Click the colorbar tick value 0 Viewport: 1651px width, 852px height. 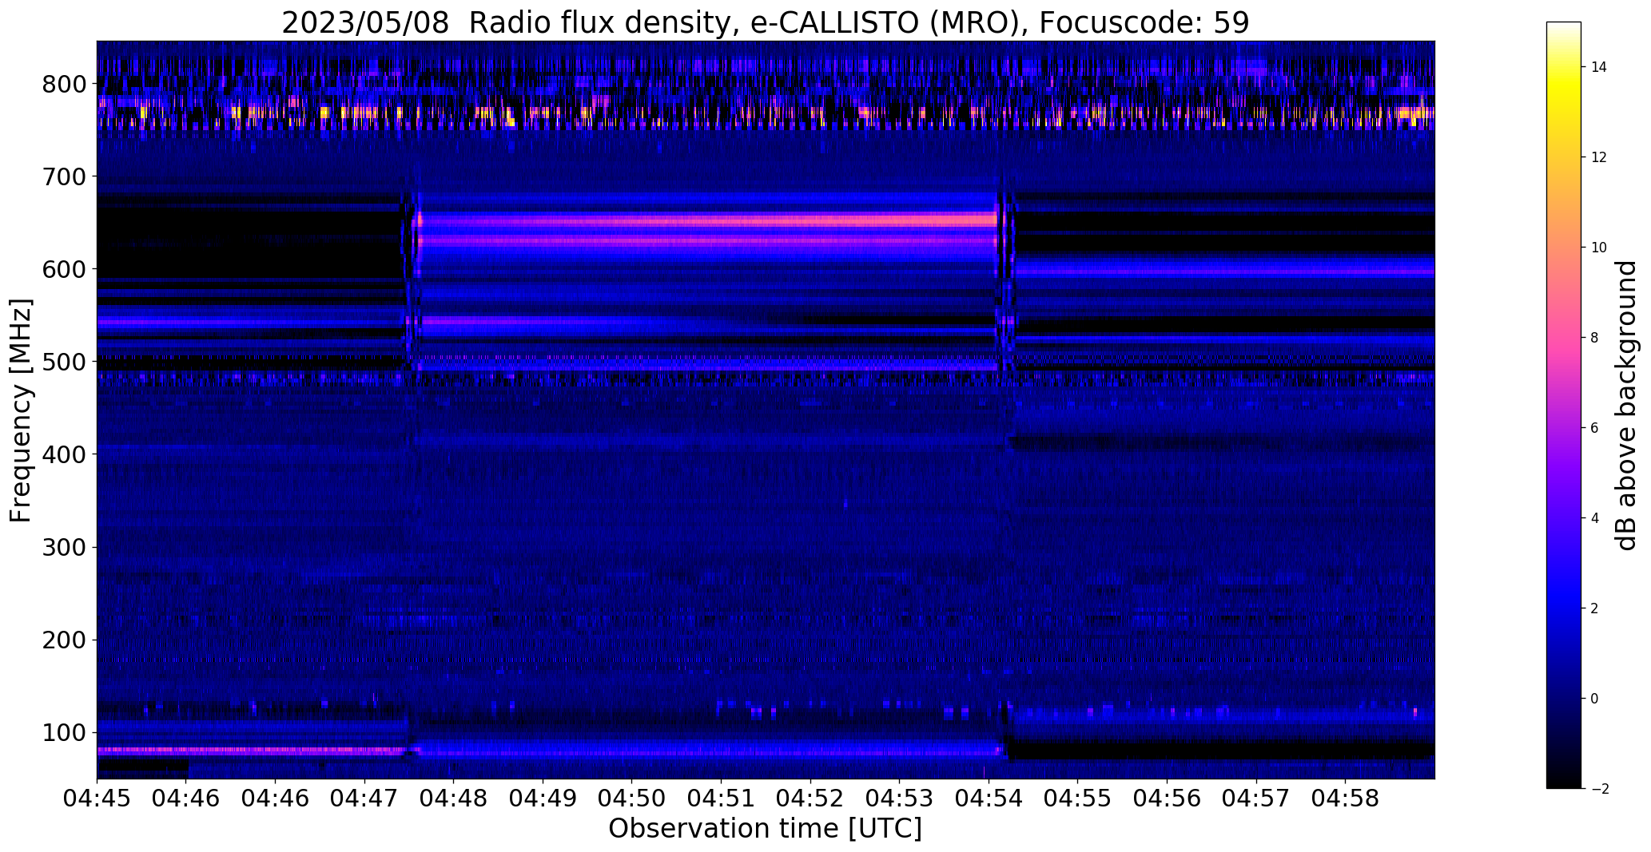tap(1595, 699)
